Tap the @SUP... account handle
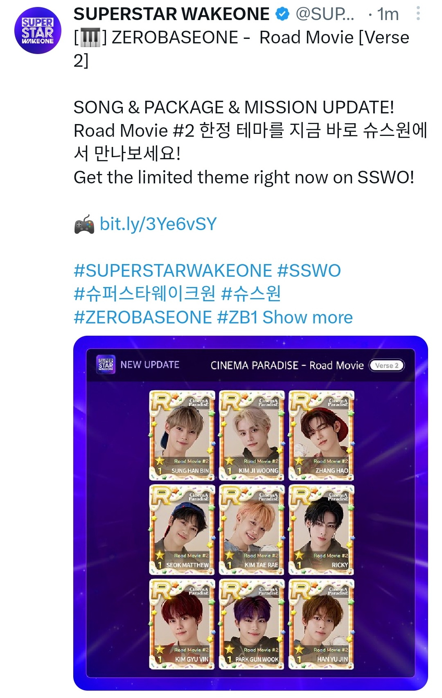The image size is (442, 698). pos(325,14)
